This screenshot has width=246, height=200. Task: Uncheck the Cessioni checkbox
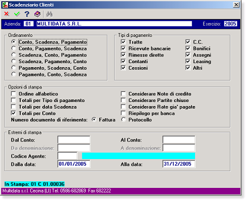124,68
